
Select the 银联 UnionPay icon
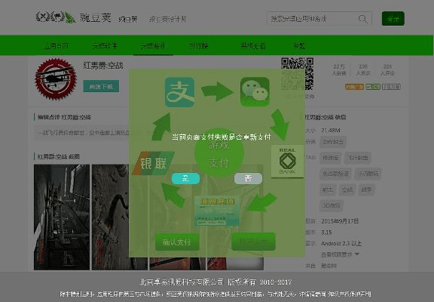tap(154, 163)
